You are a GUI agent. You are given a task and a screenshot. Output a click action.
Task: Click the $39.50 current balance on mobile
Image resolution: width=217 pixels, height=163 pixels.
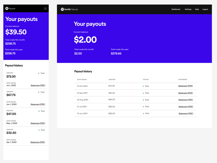[15, 32]
